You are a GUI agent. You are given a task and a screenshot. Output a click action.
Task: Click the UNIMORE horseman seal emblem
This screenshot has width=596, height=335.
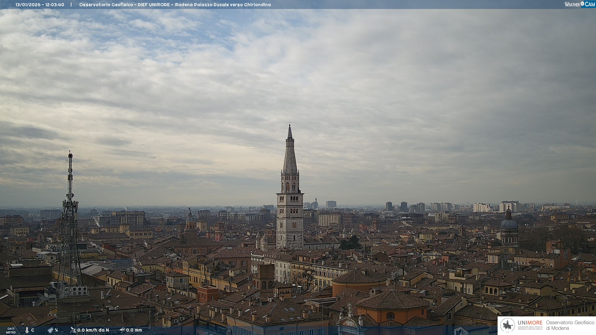508,325
